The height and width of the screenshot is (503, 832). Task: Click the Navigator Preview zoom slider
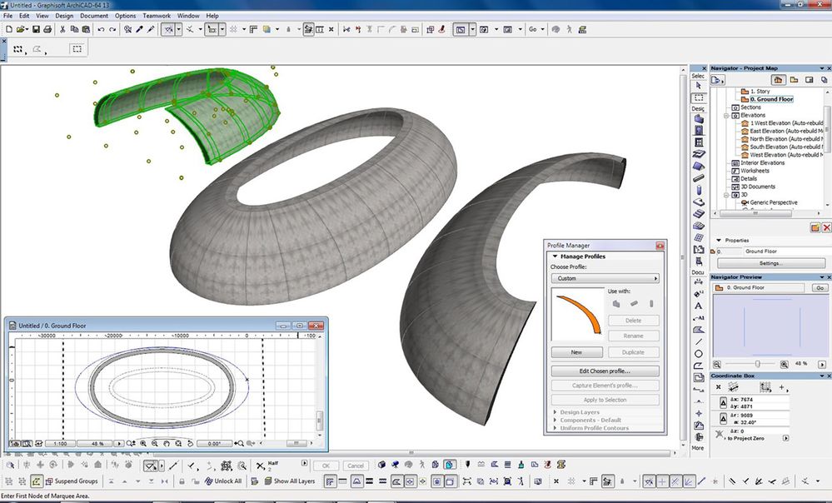757,364
